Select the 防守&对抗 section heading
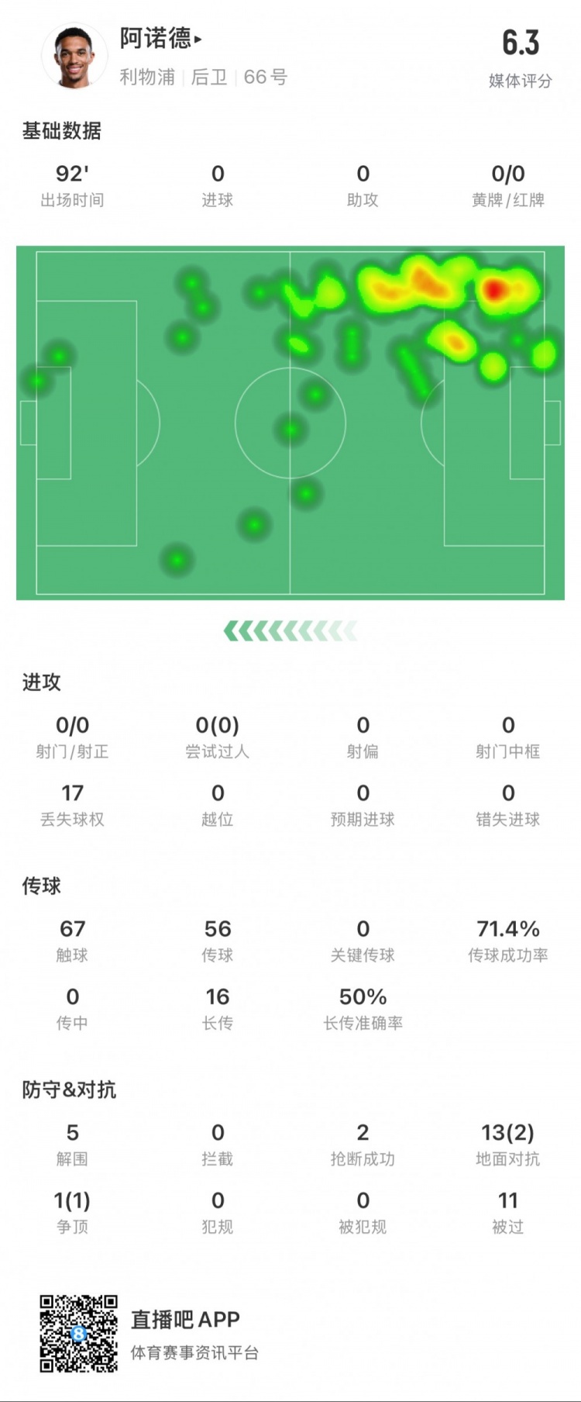This screenshot has height=1402, width=581. pos(69,1090)
